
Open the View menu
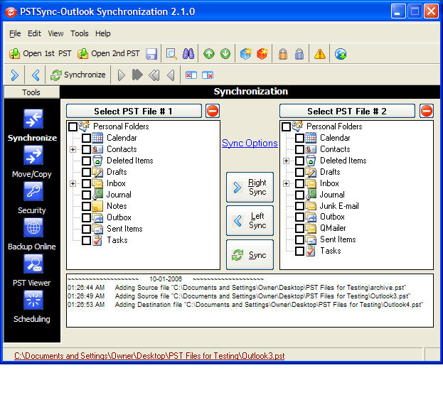[x=55, y=33]
